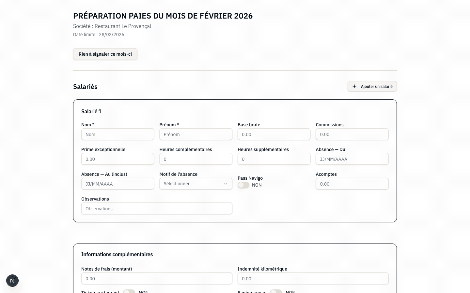The width and height of the screenshot is (470, 293).
Task: Click the plus icon on Ajouter un salarié
Action: [x=354, y=86]
